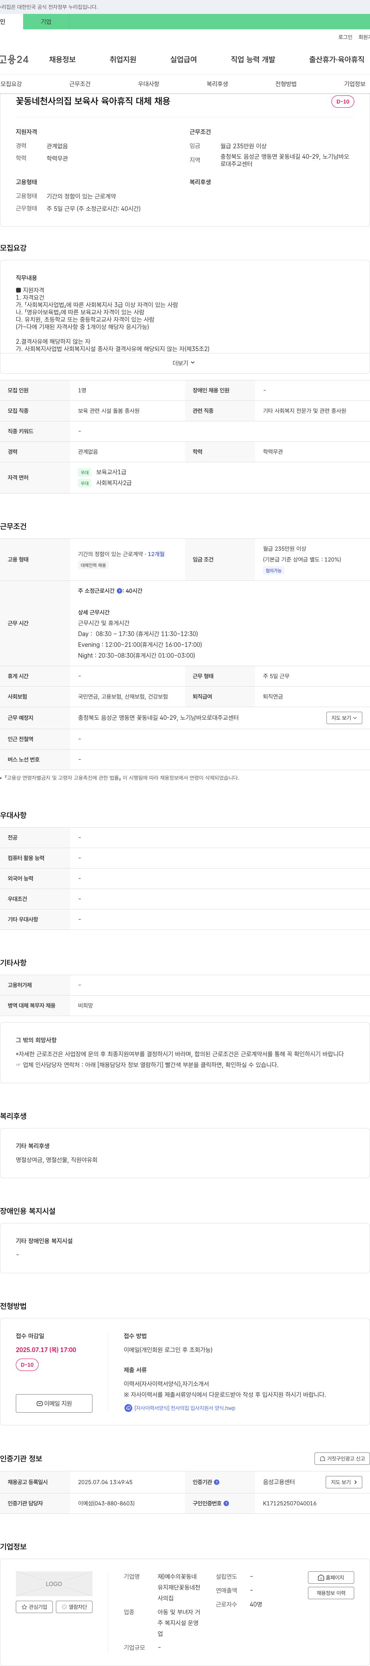The height and width of the screenshot is (1666, 370).
Task: Click the 사회복지사2급 qualification text
Action: pyautogui.click(x=114, y=483)
